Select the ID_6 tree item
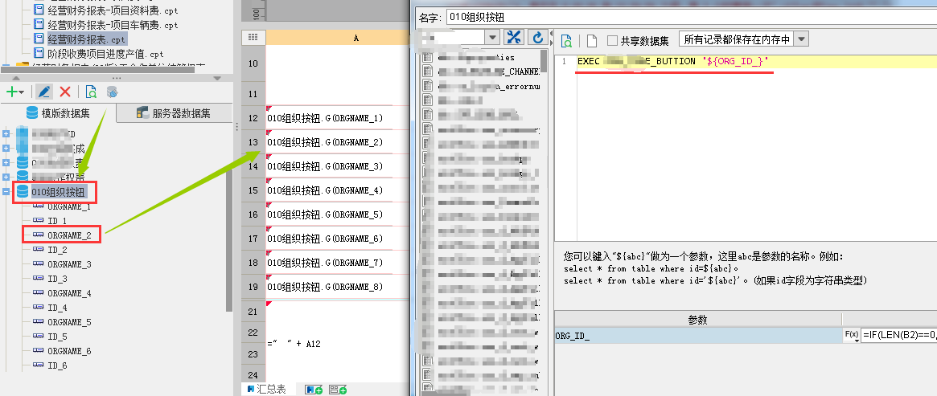 (57, 365)
